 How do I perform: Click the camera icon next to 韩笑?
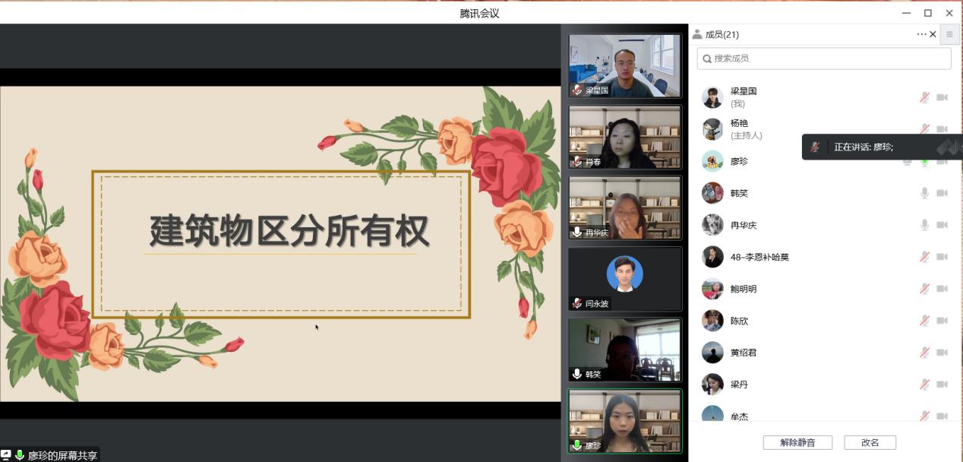tap(942, 193)
